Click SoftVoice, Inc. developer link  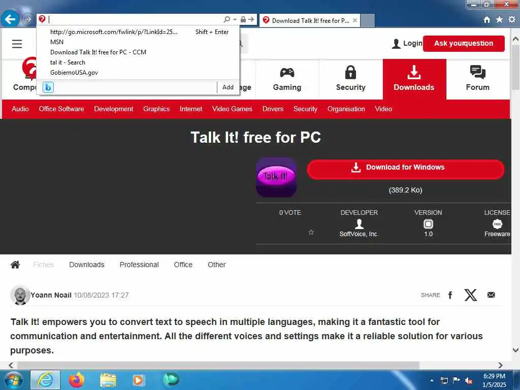point(359,234)
